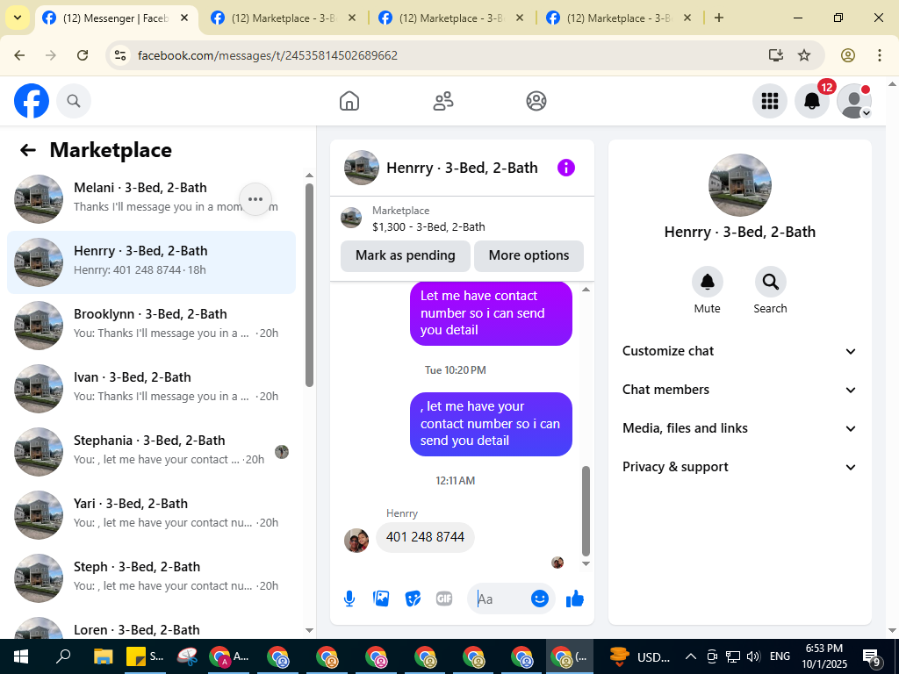Open Chrome three-dot menu

point(880,55)
